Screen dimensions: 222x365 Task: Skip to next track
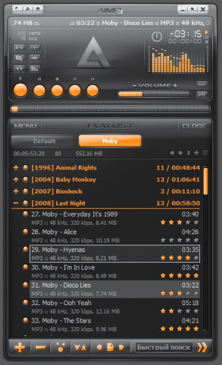click(92, 91)
